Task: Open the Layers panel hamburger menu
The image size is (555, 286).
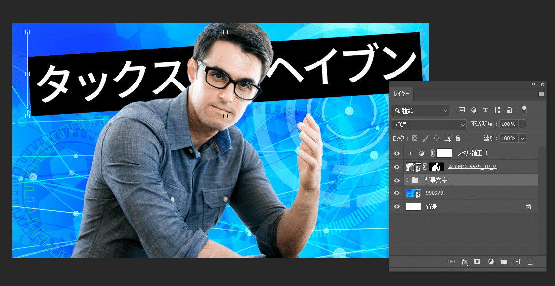Action: [541, 94]
